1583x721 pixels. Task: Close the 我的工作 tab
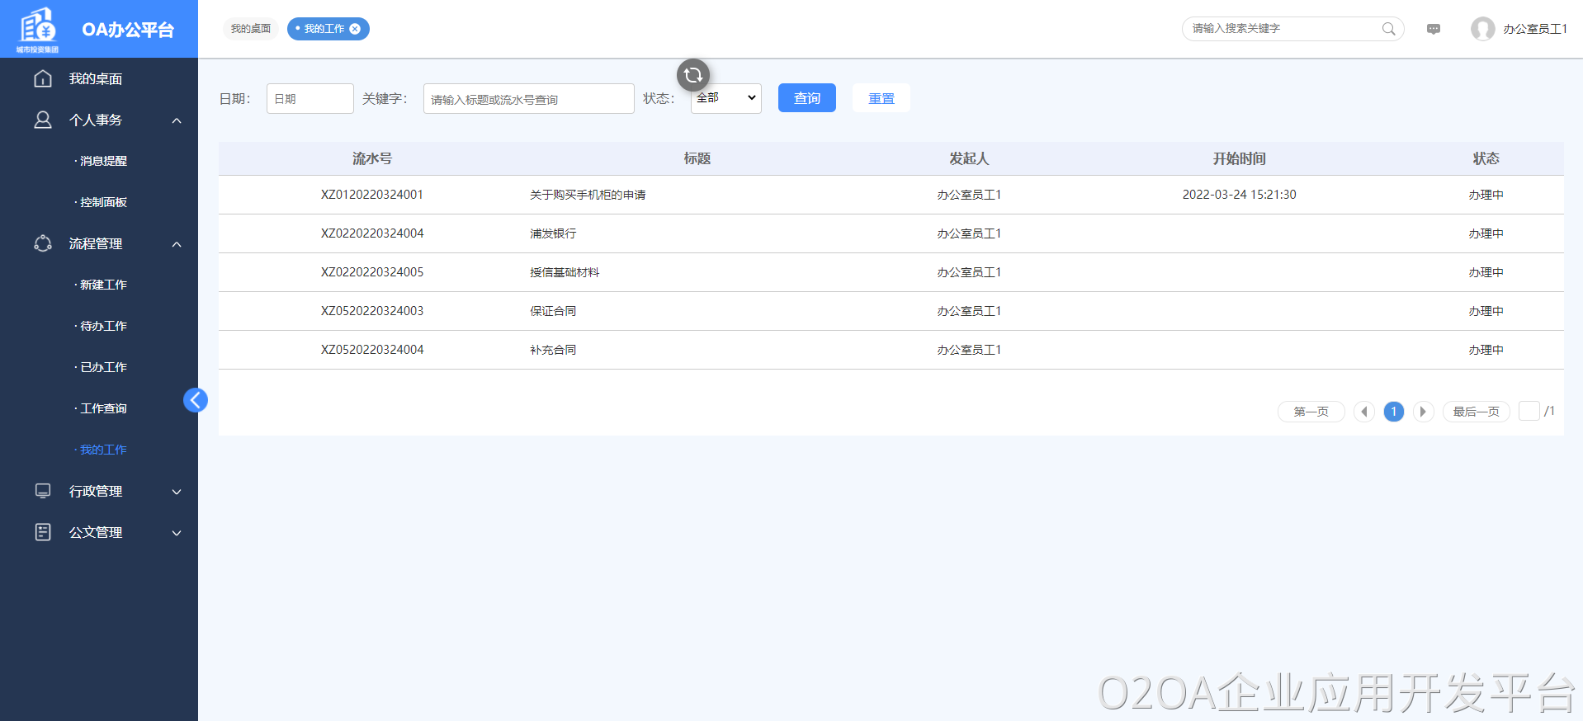click(x=355, y=29)
